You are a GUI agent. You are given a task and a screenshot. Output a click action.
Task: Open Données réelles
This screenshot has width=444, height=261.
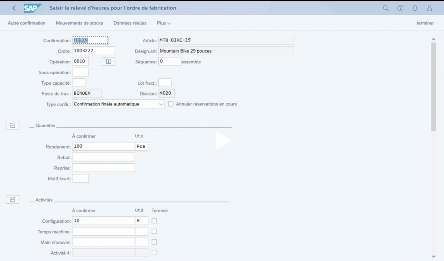(x=130, y=23)
